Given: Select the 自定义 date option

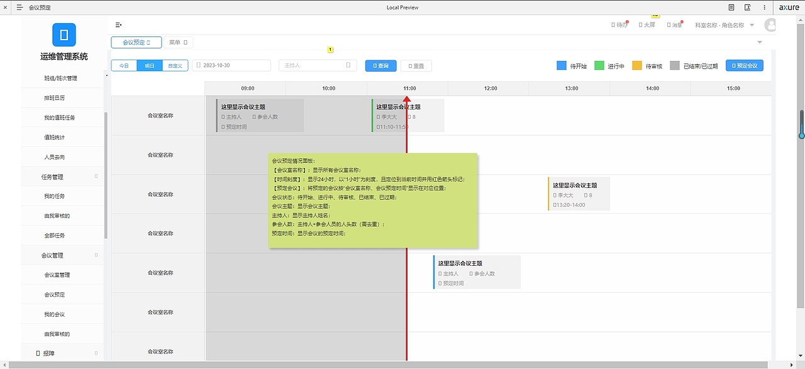Looking at the screenshot, I should pos(175,65).
